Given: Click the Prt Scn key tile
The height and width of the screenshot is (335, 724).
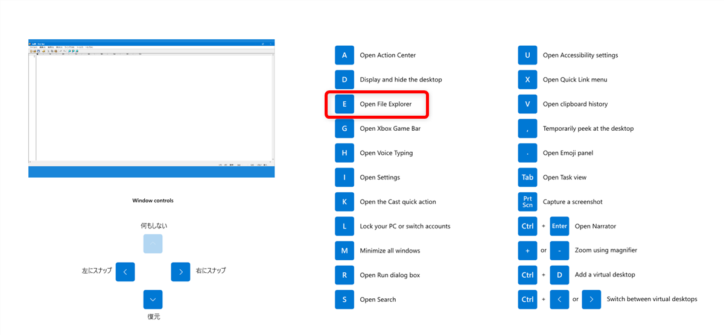Looking at the screenshot, I should (x=527, y=202).
